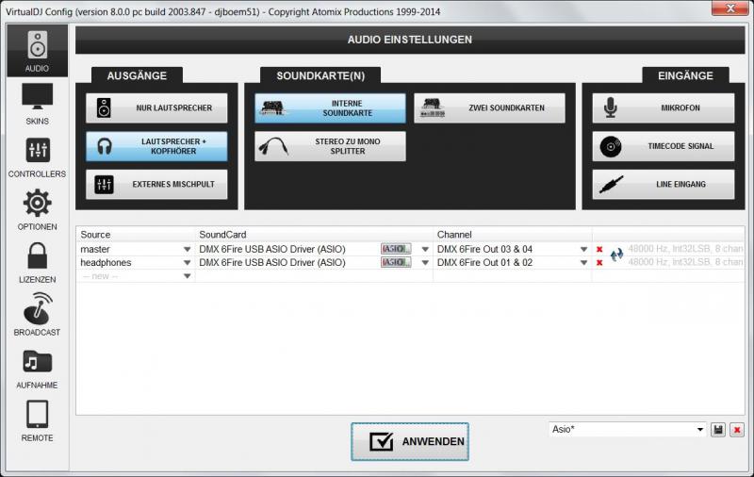Click the swap channels arrows icon
The height and width of the screenshot is (477, 754).
click(616, 255)
